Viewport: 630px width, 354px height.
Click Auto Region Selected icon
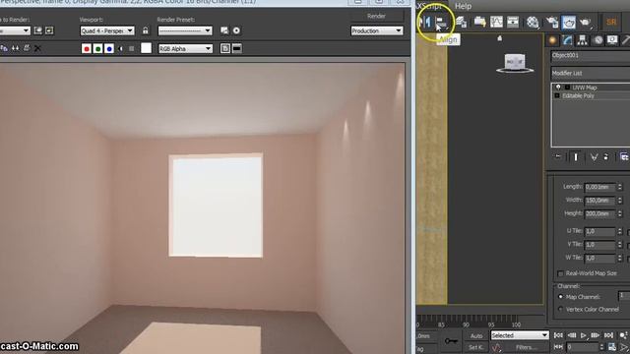[x=49, y=30]
